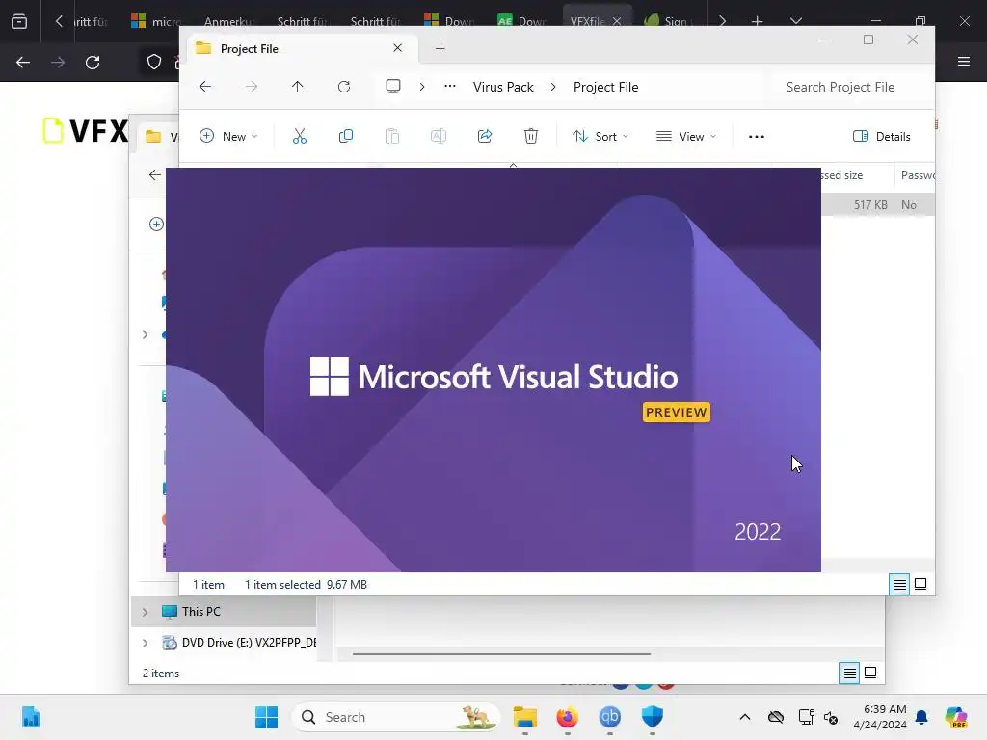The height and width of the screenshot is (740, 987).
Task: Close the VFXfile Firefox tab
Action: tap(617, 21)
